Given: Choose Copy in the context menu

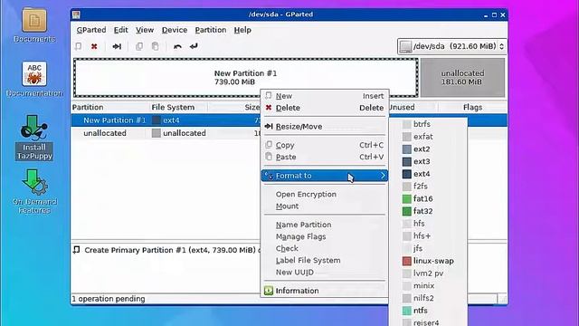Looking at the screenshot, I should click(325, 145).
